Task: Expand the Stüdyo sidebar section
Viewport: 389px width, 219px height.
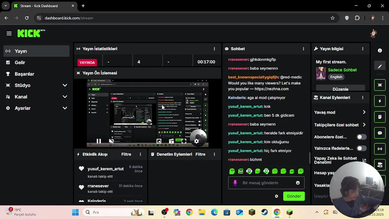Action: coord(65,85)
